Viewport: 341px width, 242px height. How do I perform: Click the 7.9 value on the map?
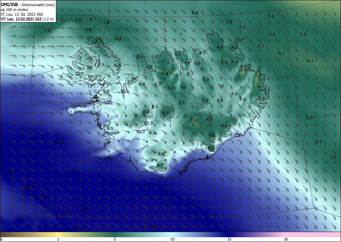(x=262, y=99)
